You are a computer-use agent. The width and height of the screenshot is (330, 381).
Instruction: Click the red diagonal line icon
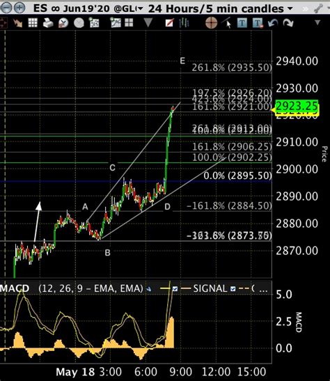click(169, 23)
